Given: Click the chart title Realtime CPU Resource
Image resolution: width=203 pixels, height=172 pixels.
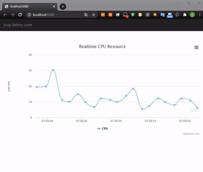Looking at the screenshot, I should pos(103,46).
